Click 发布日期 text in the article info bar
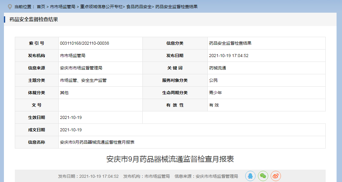 88,176
